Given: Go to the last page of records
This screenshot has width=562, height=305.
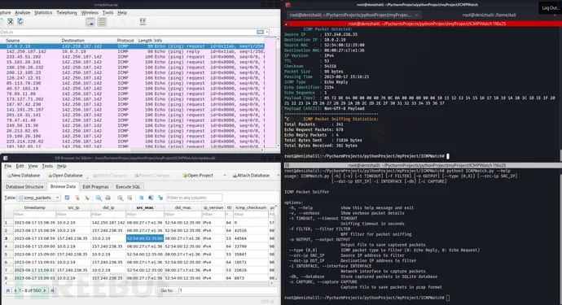Looking at the screenshot, I should coord(52,290).
